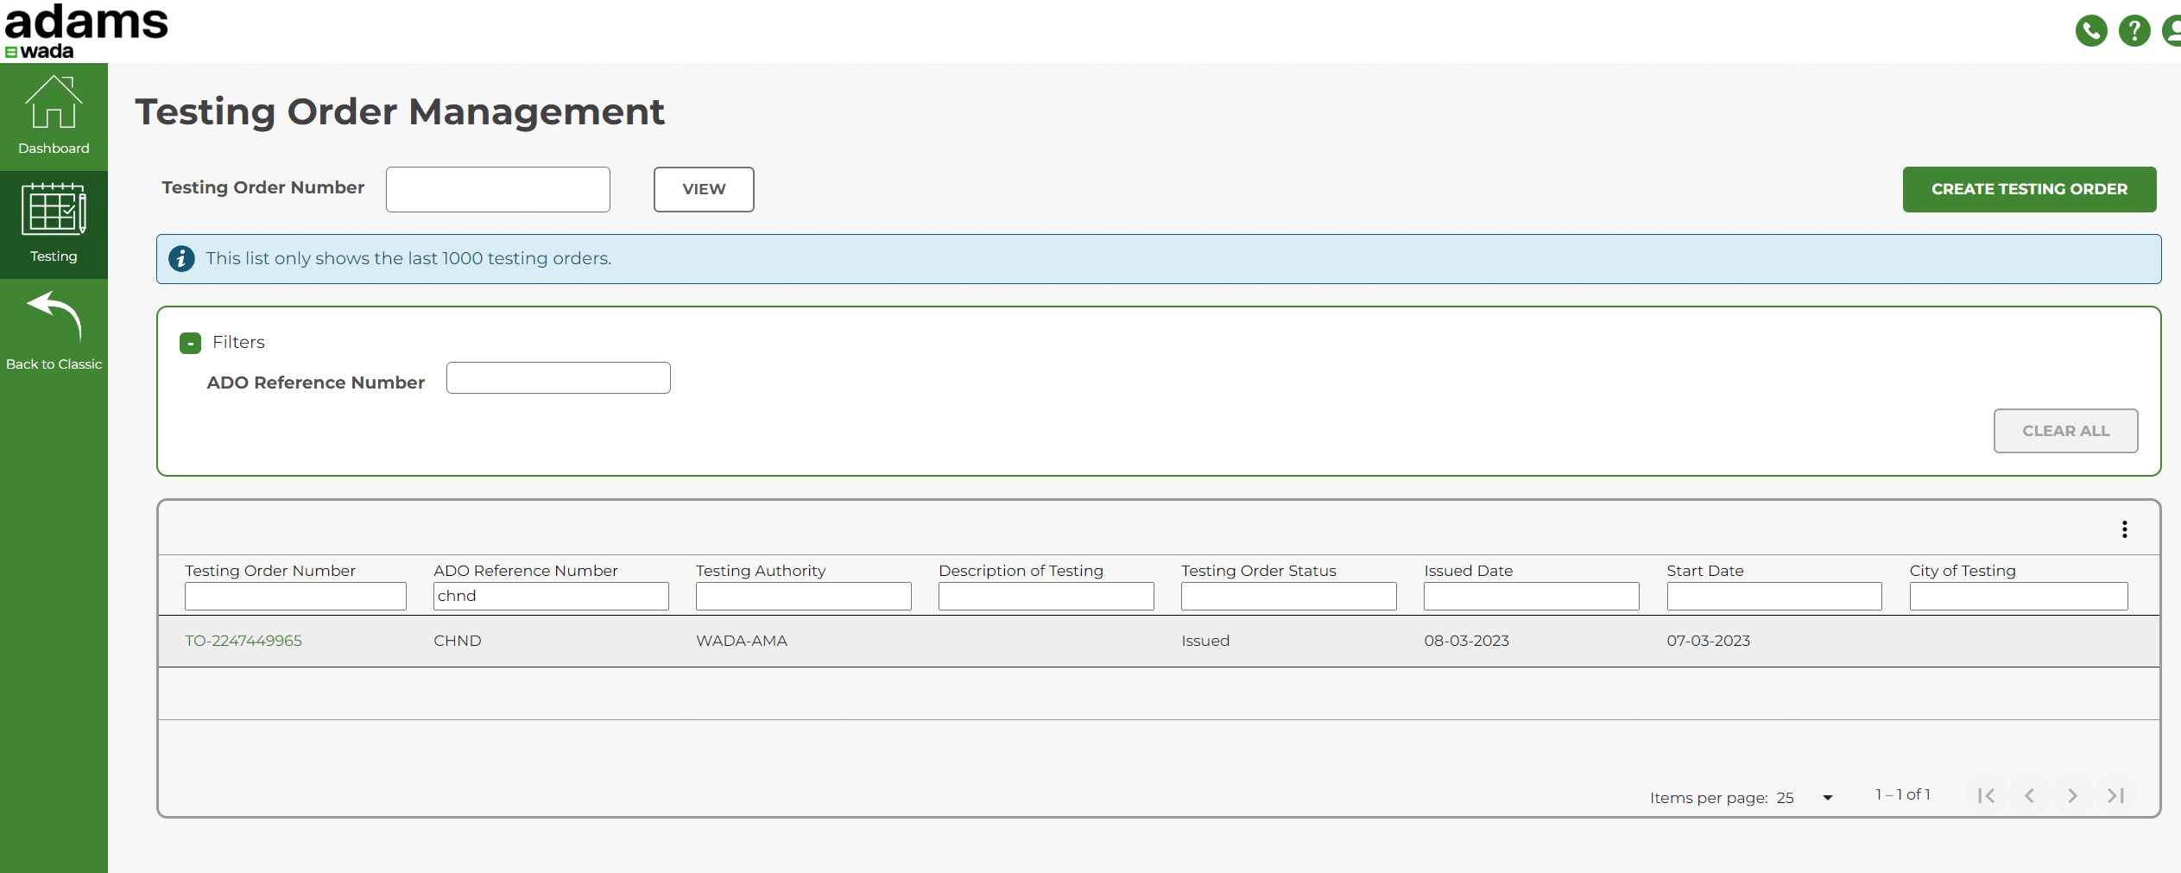Go to next page with chevron icon
The image size is (2181, 873).
point(2073,795)
